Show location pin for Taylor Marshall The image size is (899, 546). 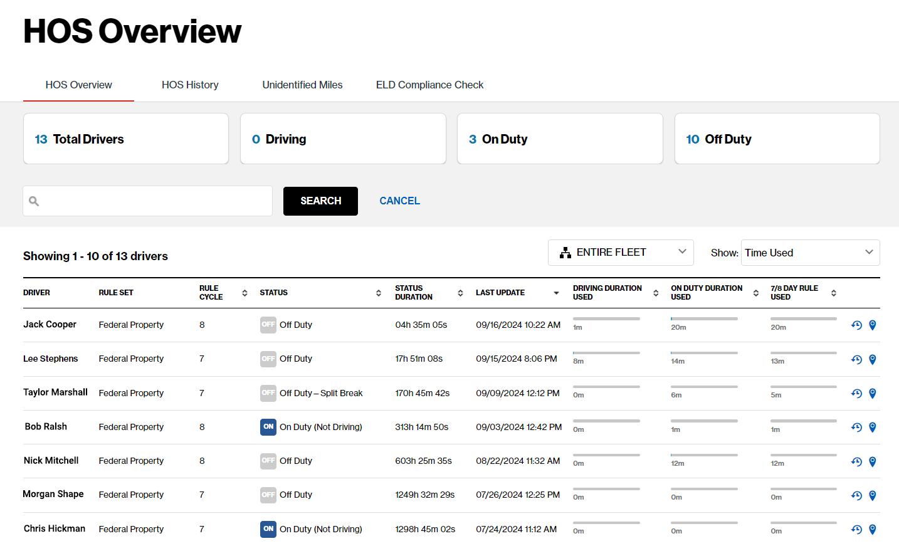[872, 393]
